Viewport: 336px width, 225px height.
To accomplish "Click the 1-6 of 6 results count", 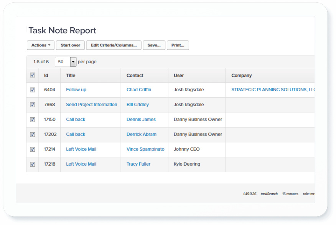I will pyautogui.click(x=41, y=62).
